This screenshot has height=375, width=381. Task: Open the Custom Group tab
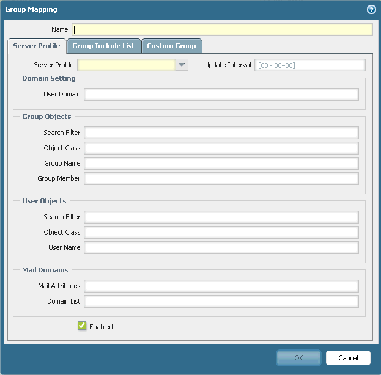point(171,46)
